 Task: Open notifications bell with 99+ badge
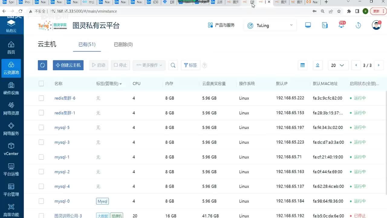click(x=342, y=25)
